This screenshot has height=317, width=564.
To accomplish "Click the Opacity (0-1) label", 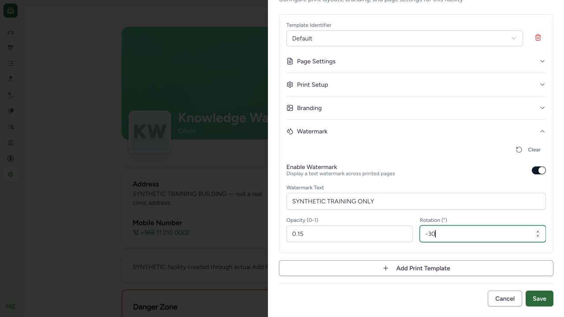I will coord(302,220).
